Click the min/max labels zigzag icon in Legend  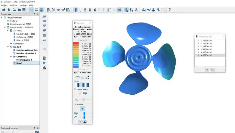point(87,77)
